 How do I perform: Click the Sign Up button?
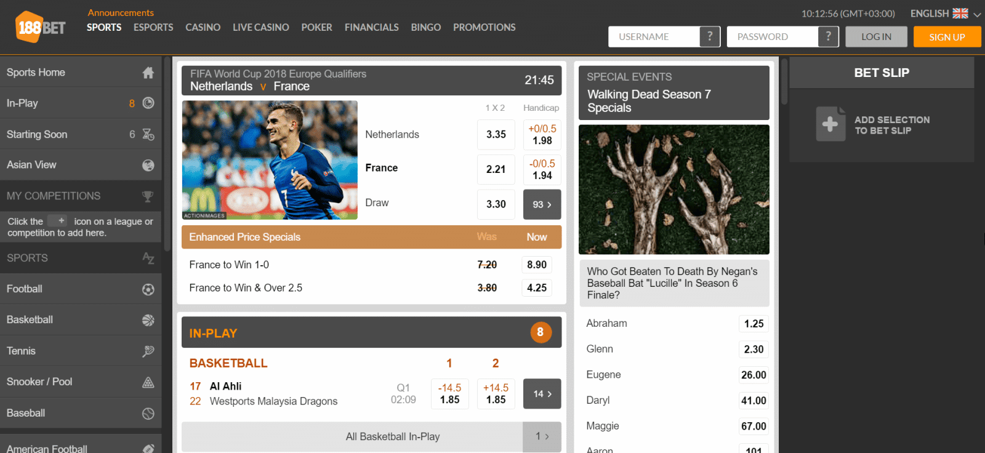click(x=946, y=37)
